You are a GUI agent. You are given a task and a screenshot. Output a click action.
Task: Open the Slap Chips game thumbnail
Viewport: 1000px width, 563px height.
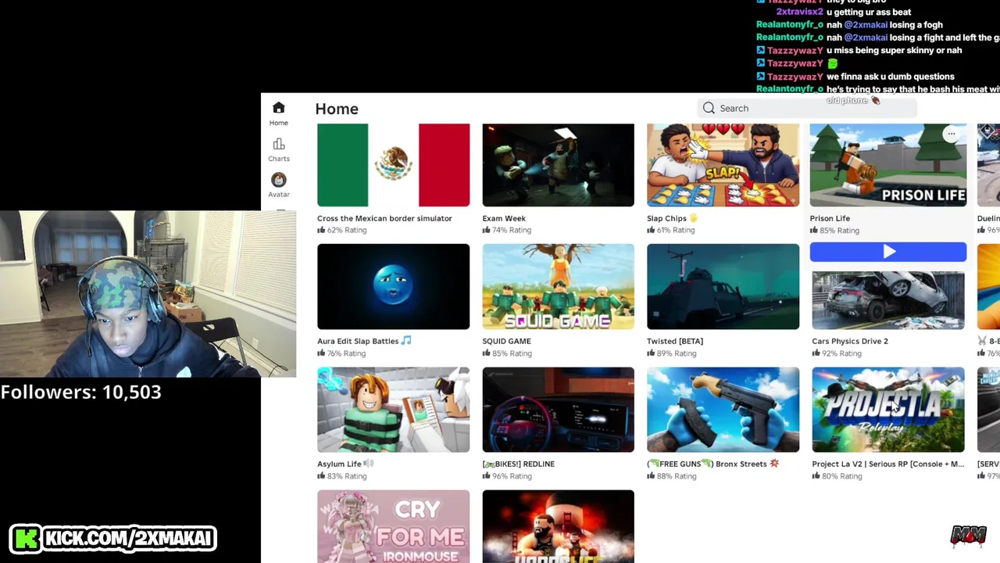pyautogui.click(x=723, y=165)
